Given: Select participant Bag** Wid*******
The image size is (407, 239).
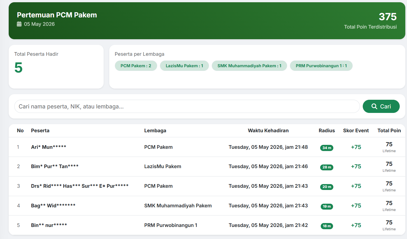Looking at the screenshot, I should coord(53,206).
